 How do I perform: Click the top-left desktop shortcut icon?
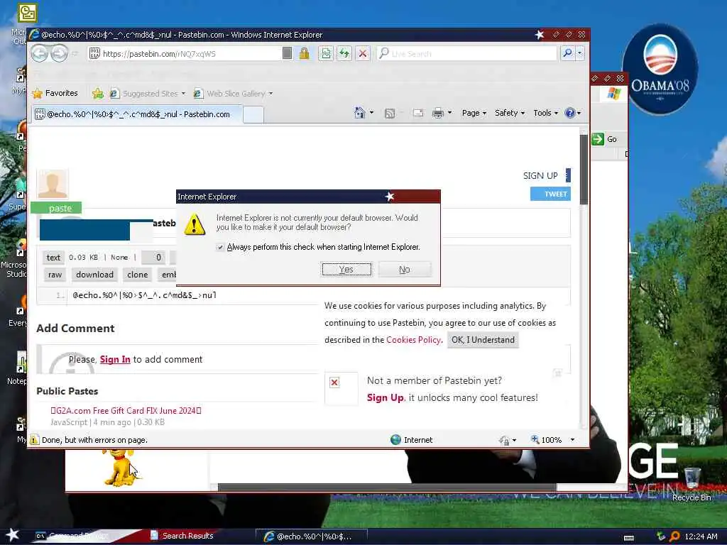pos(27,13)
